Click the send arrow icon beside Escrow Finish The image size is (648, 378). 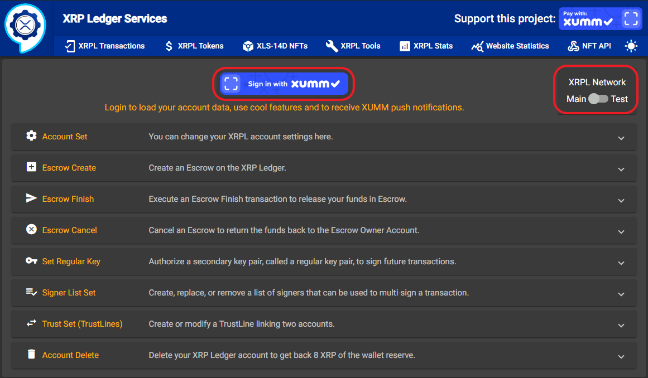[31, 198]
